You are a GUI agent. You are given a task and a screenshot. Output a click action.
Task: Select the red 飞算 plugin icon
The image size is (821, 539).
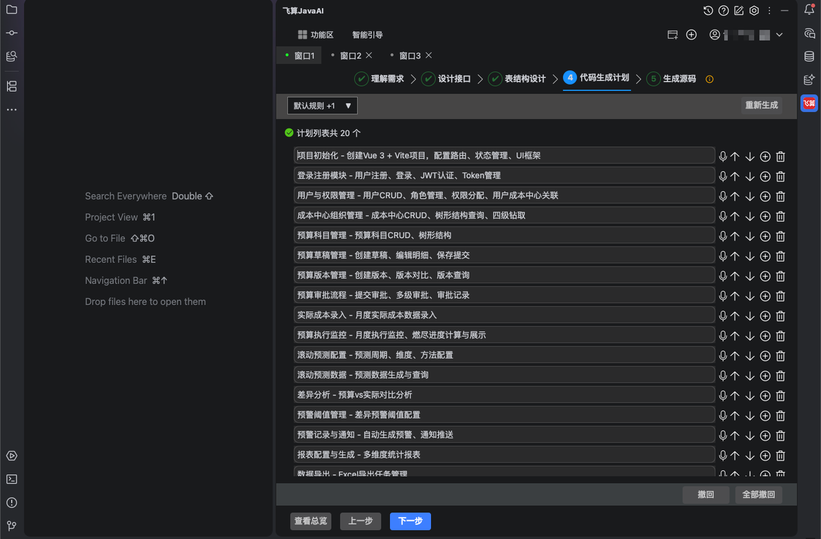(x=809, y=103)
